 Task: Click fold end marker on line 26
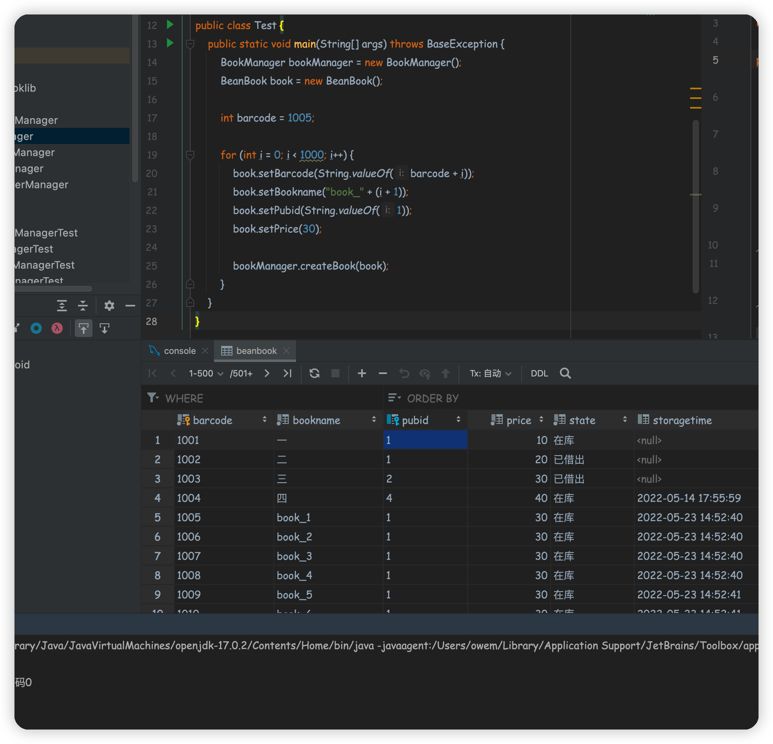tap(191, 284)
